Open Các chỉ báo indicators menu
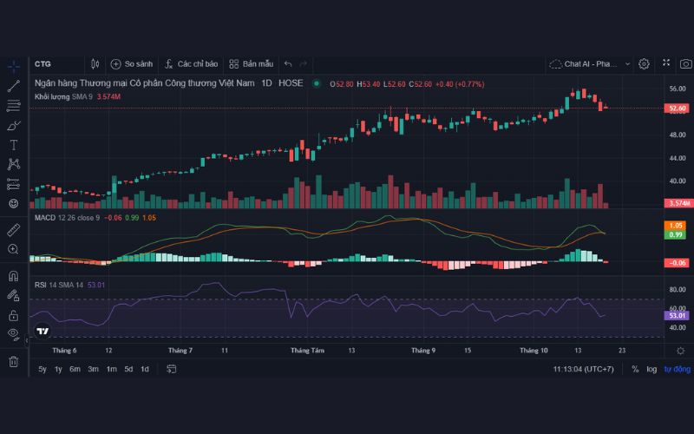 [191, 63]
